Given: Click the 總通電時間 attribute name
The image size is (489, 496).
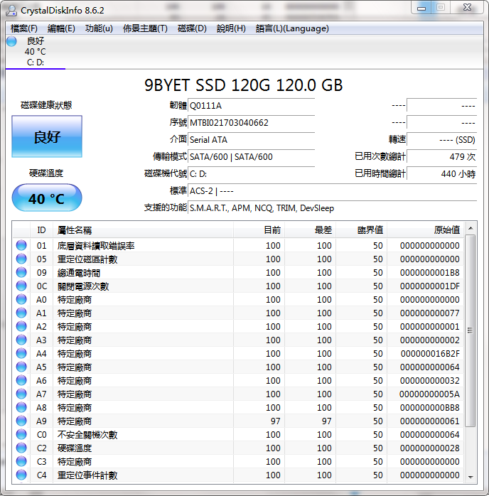Looking at the screenshot, I should point(79,273).
